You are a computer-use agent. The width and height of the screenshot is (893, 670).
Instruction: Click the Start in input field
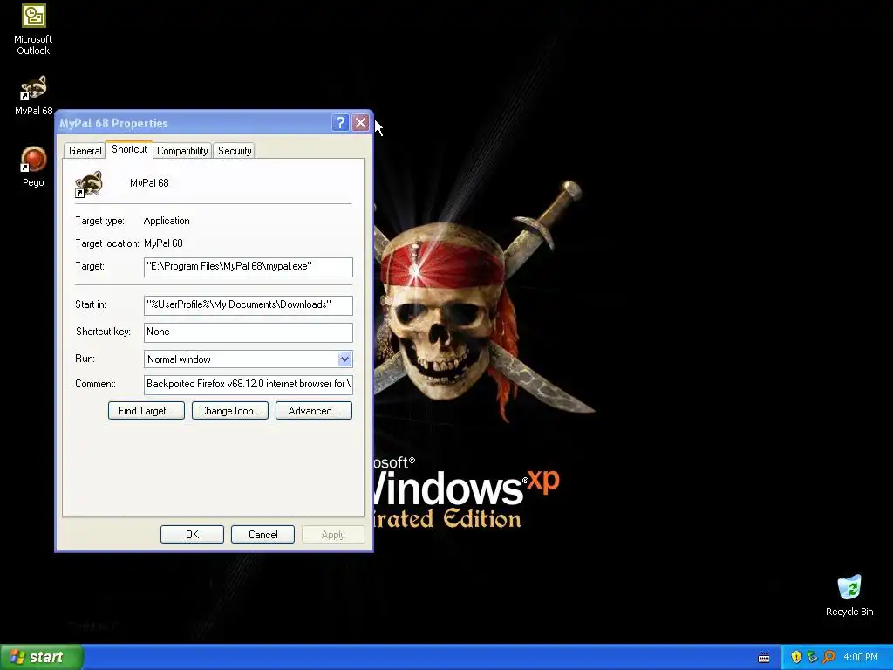249,304
